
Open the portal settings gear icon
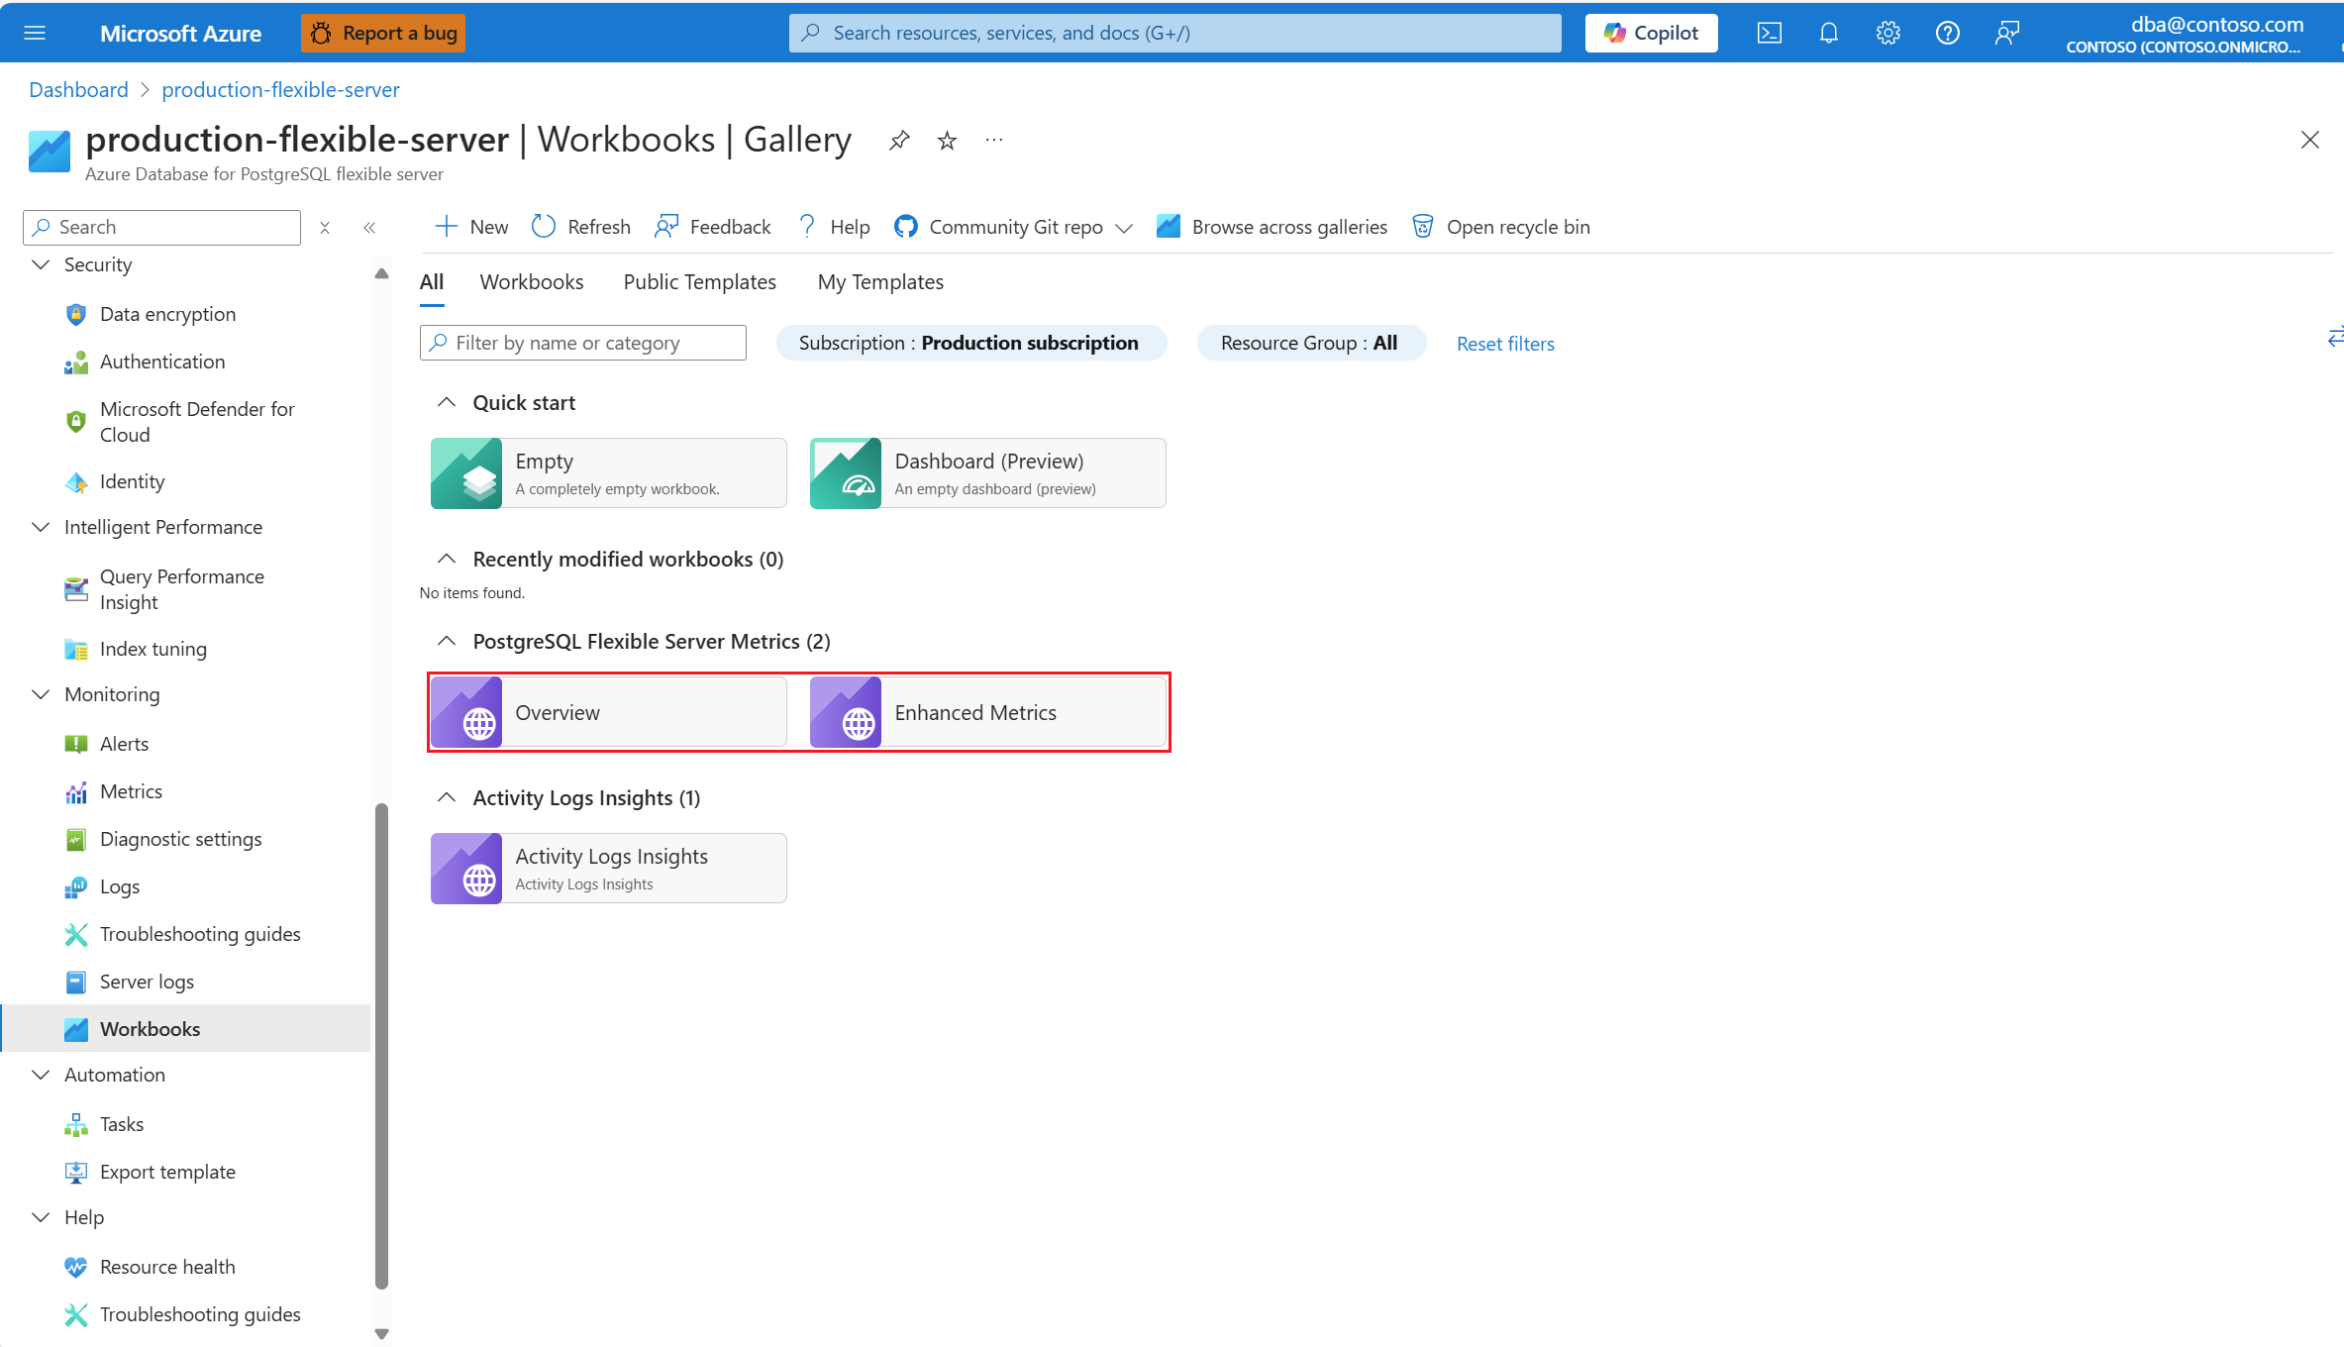pyautogui.click(x=1887, y=33)
